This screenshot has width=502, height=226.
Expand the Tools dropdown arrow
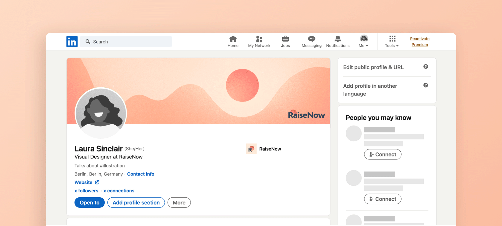(x=397, y=46)
